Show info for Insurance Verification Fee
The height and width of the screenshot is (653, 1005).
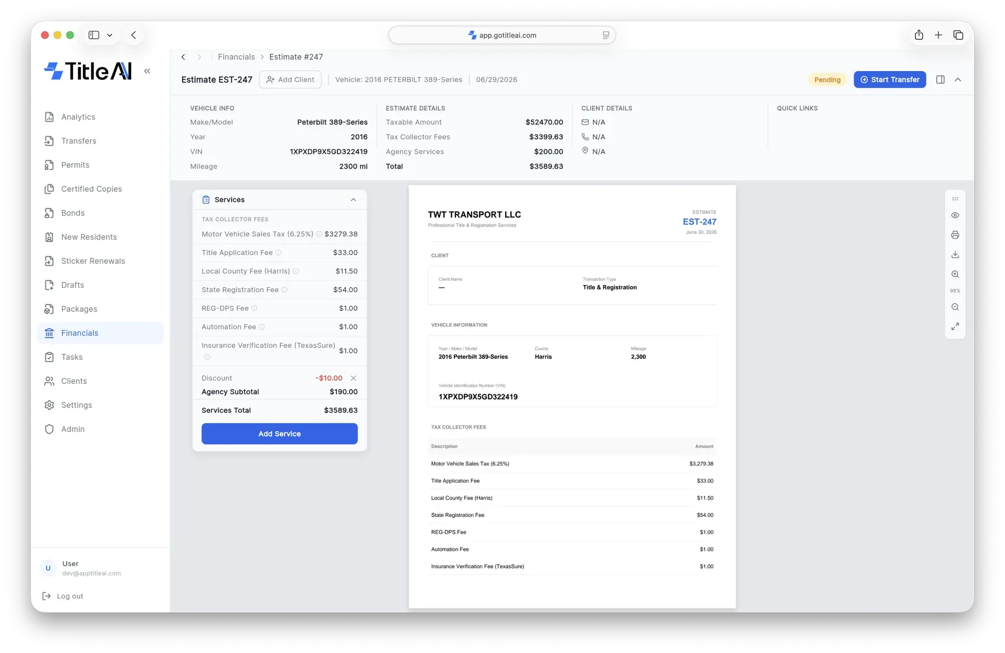pyautogui.click(x=207, y=357)
